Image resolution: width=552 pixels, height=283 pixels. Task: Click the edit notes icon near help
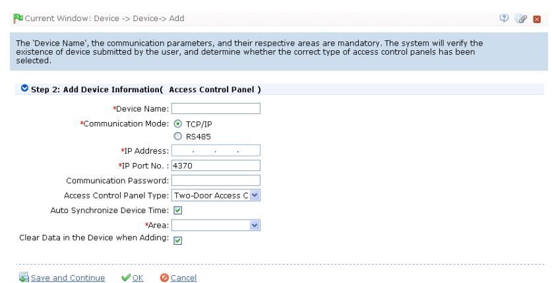click(x=520, y=18)
